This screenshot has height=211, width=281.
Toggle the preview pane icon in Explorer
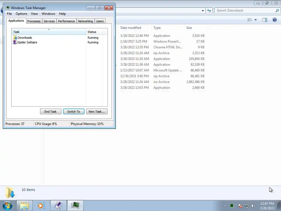point(265,20)
